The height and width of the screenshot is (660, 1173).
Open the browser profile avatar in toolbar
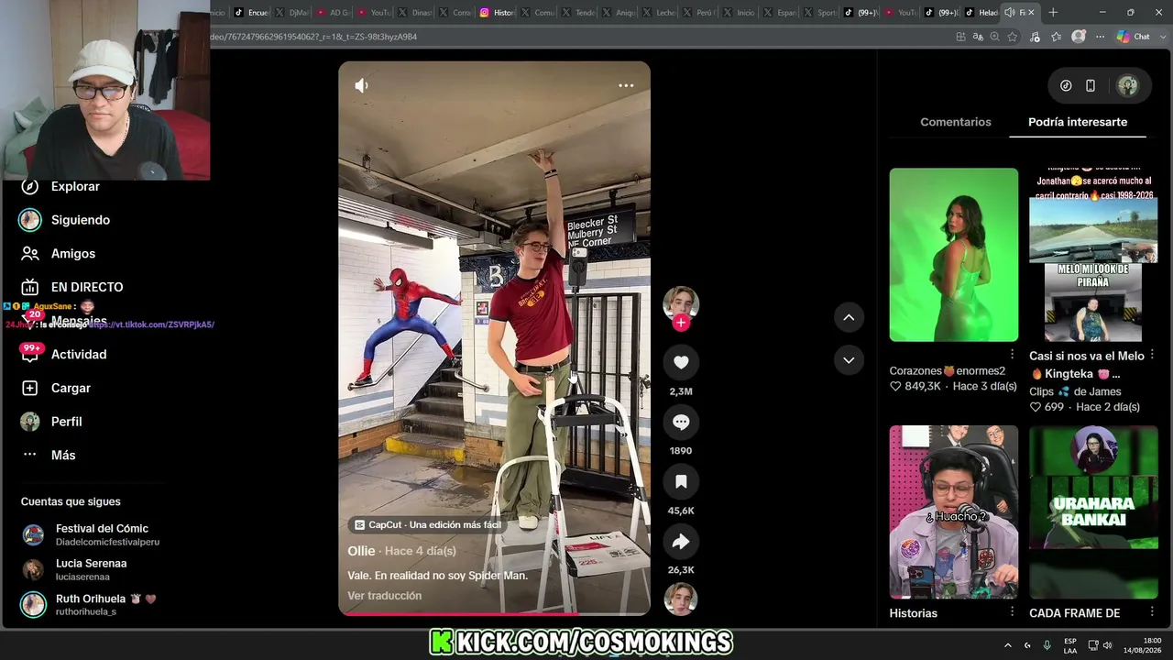pos(1079,37)
